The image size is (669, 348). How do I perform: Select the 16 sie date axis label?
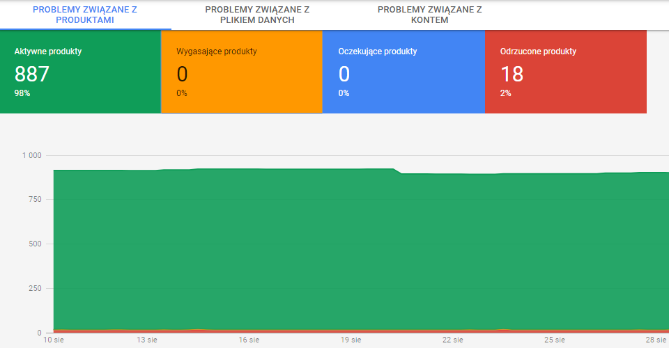249,340
